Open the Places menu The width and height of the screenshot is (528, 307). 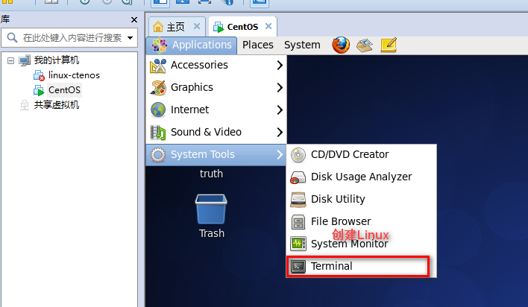258,45
